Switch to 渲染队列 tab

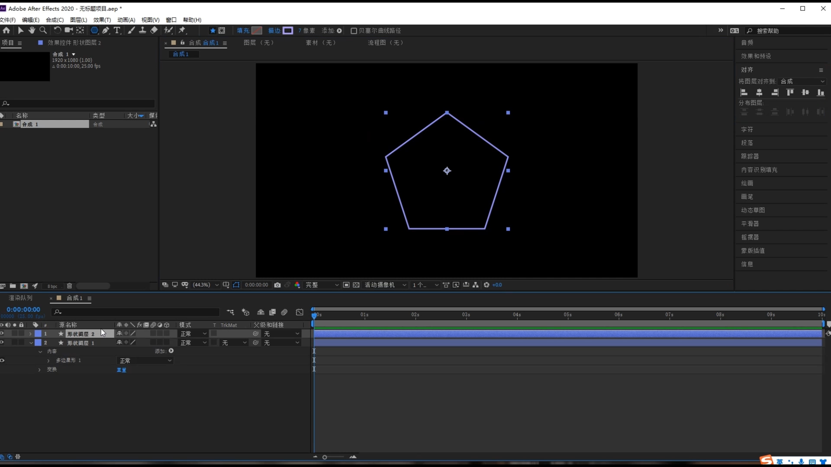click(20, 298)
